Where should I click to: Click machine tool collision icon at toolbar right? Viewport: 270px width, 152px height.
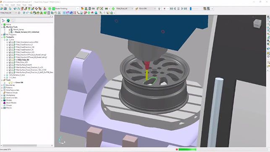205,8
